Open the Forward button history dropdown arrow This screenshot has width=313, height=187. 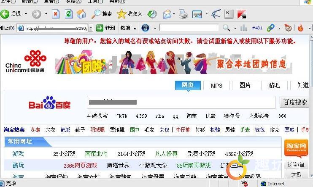(46, 14)
